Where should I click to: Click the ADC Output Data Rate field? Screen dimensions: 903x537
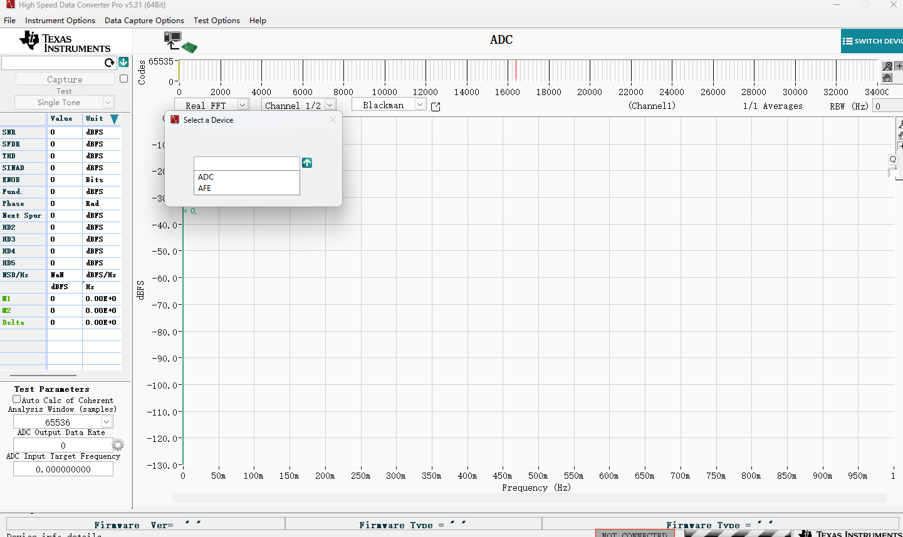(63, 445)
